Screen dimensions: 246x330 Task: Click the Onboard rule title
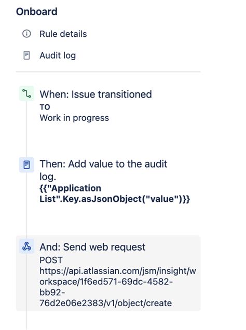[37, 11]
